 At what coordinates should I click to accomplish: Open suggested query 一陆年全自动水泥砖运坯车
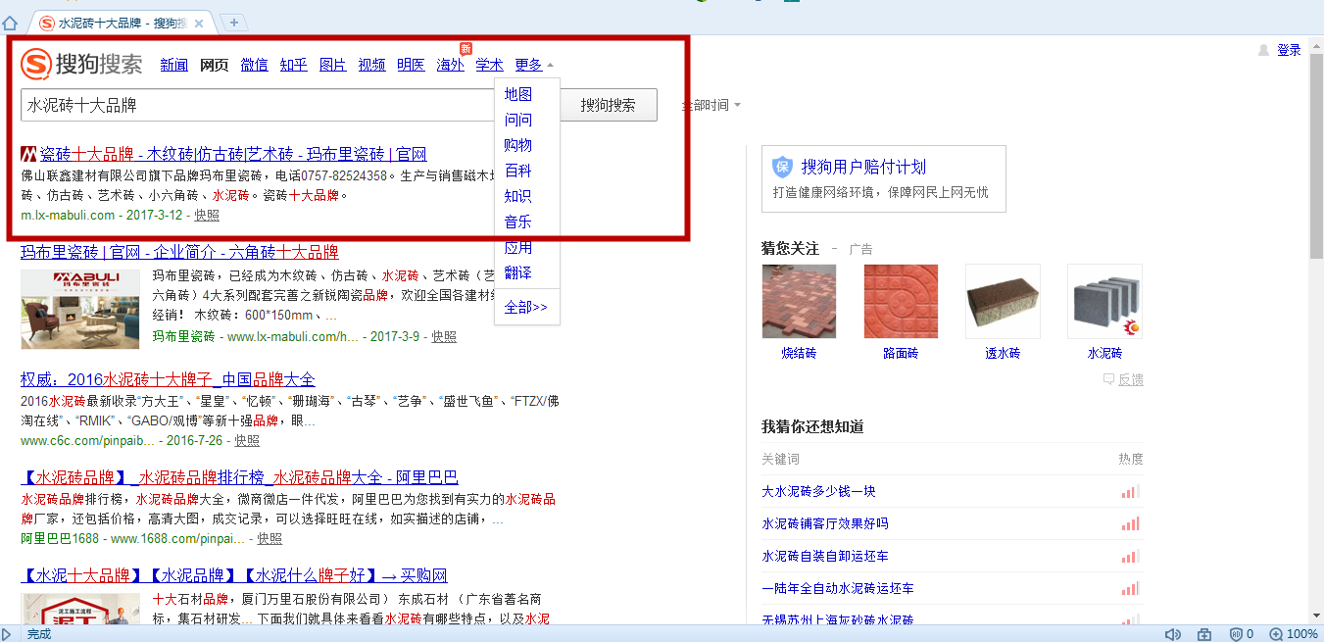[x=838, y=588]
